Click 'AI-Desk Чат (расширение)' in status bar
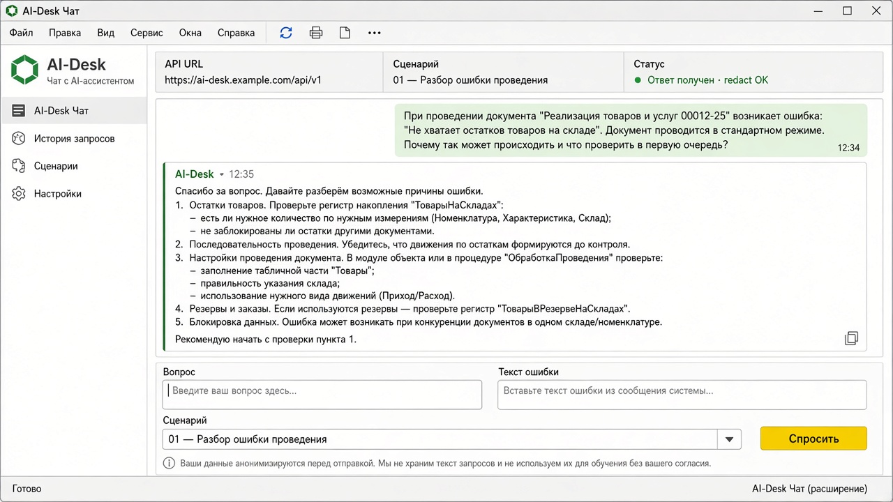The image size is (893, 502). [x=809, y=489]
